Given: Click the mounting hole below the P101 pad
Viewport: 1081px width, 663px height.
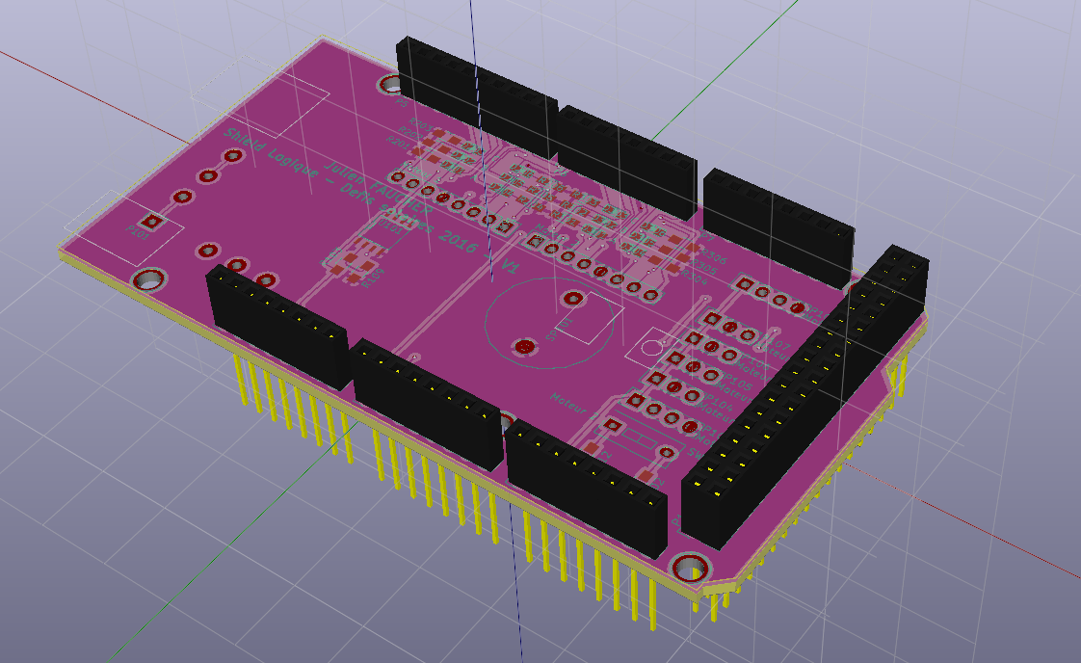Looking at the screenshot, I should click(x=147, y=279).
